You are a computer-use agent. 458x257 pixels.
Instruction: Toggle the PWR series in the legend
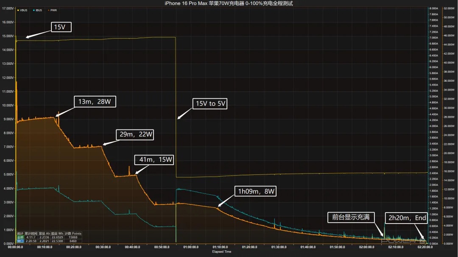pos(52,10)
